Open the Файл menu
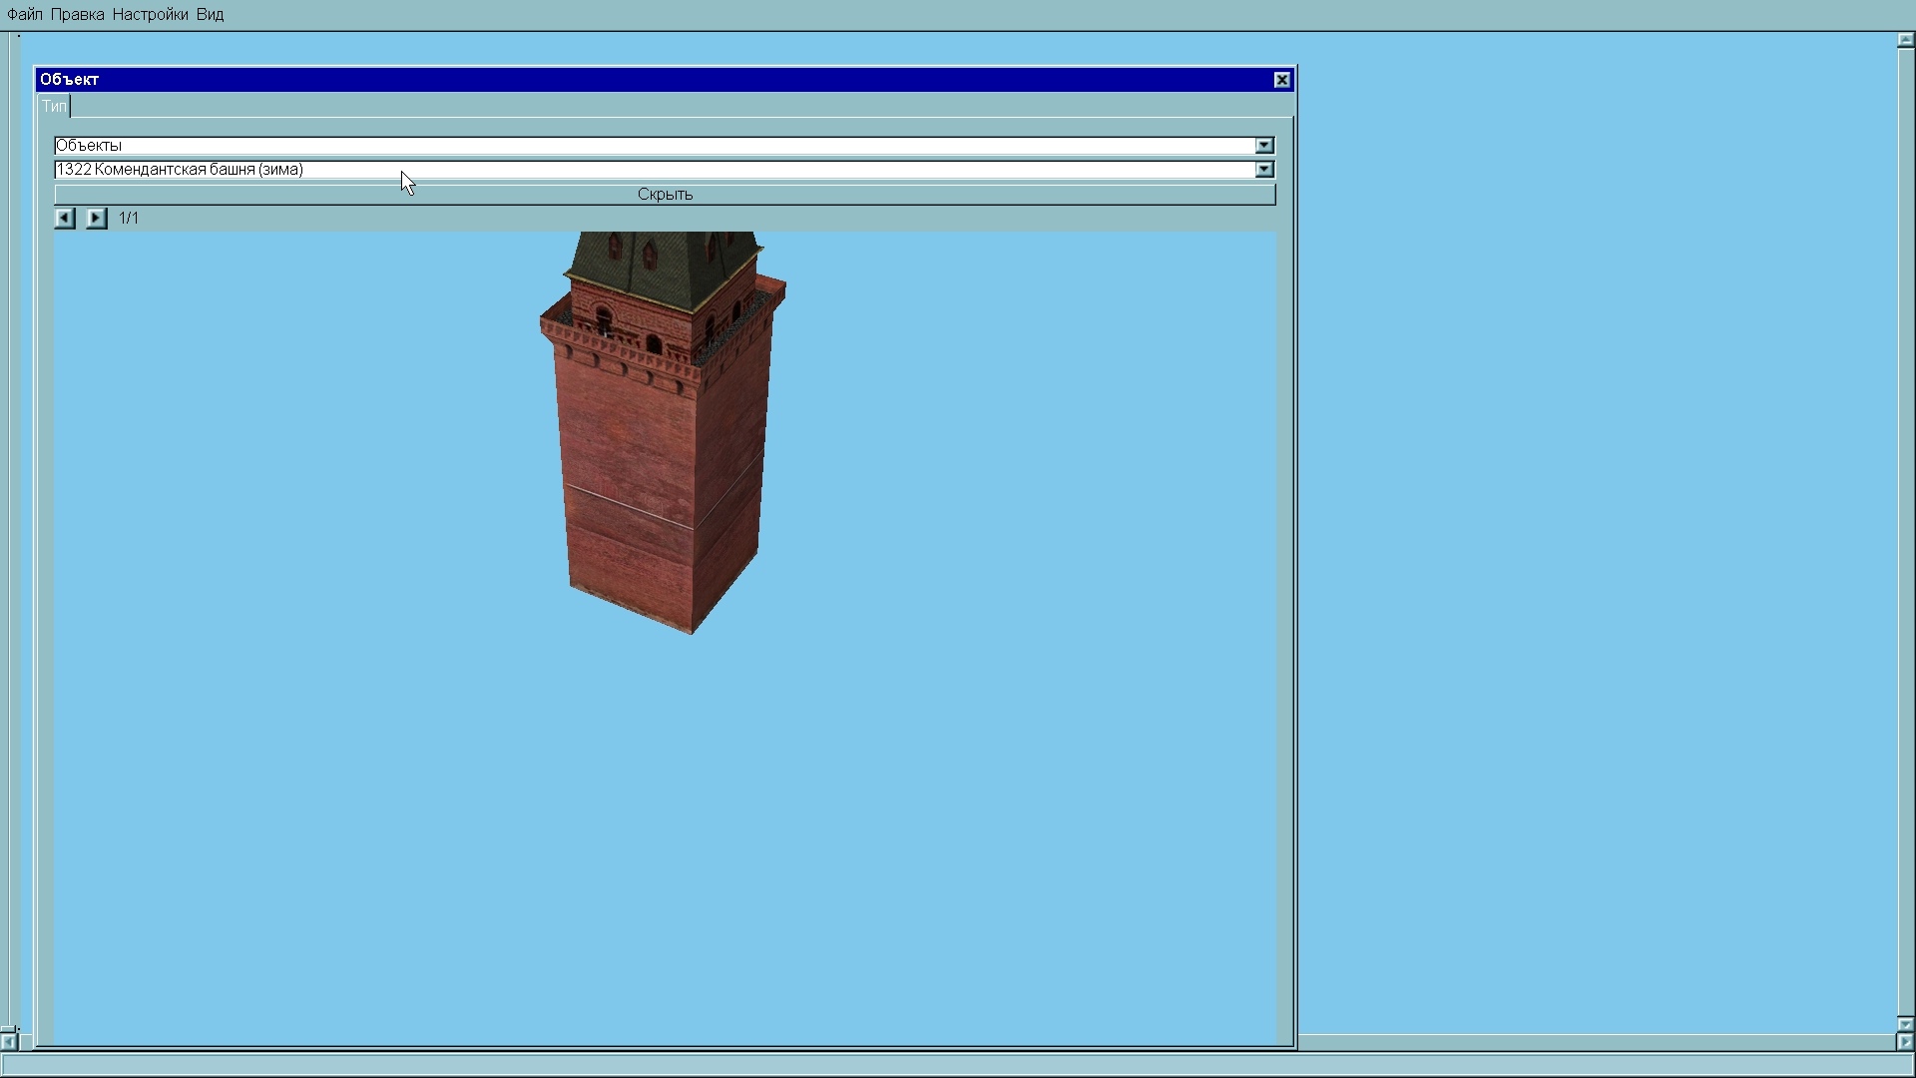This screenshot has width=1916, height=1078. (25, 15)
